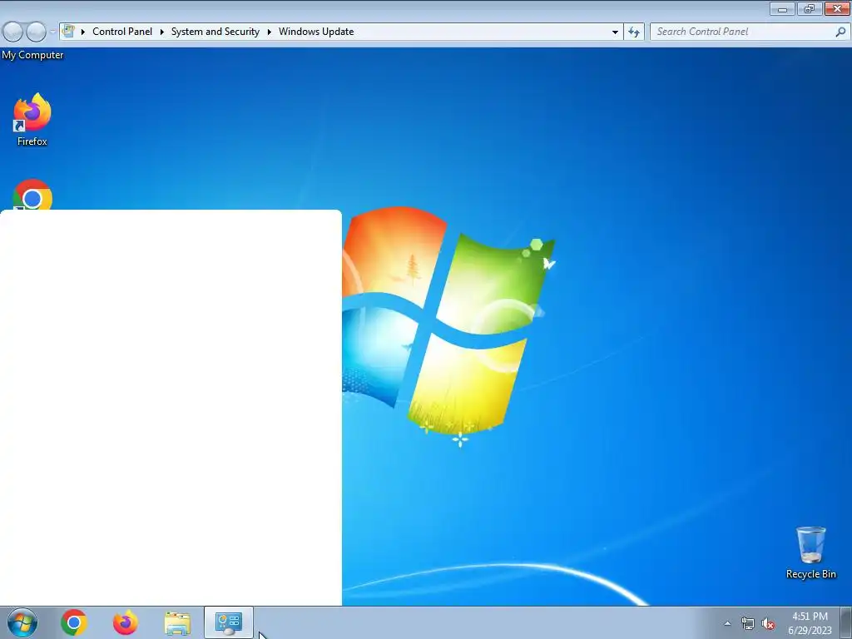Expand arrow after Control Panel breadcrumb

162,32
